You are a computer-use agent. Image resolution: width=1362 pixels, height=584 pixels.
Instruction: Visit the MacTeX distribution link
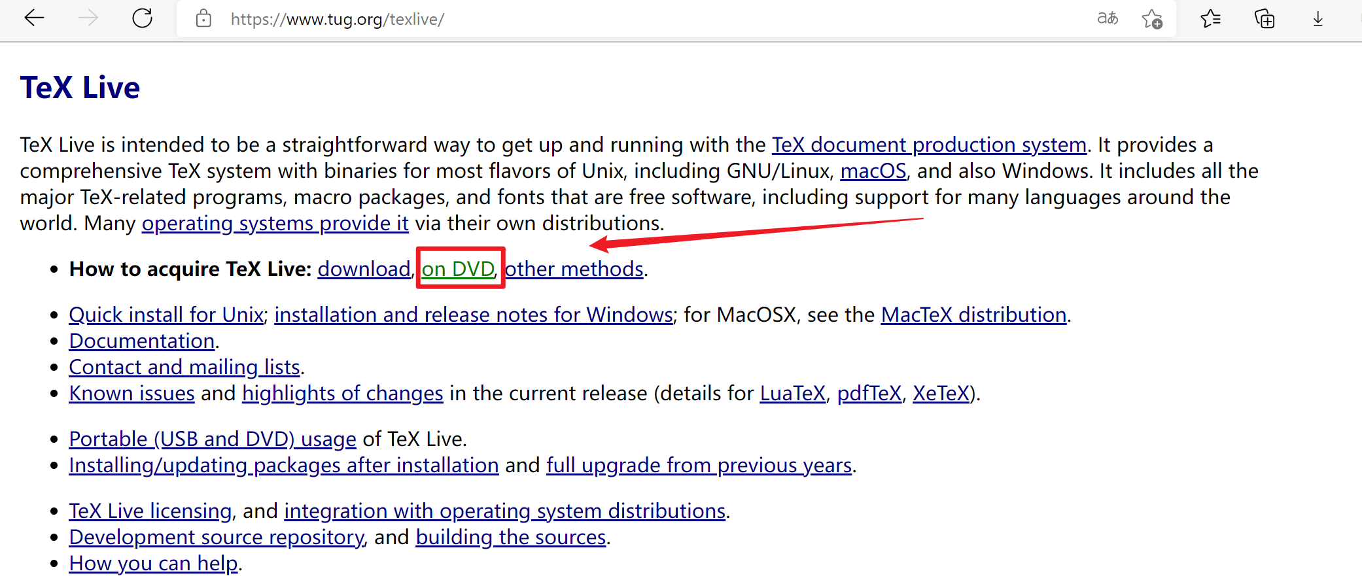pyautogui.click(x=973, y=315)
